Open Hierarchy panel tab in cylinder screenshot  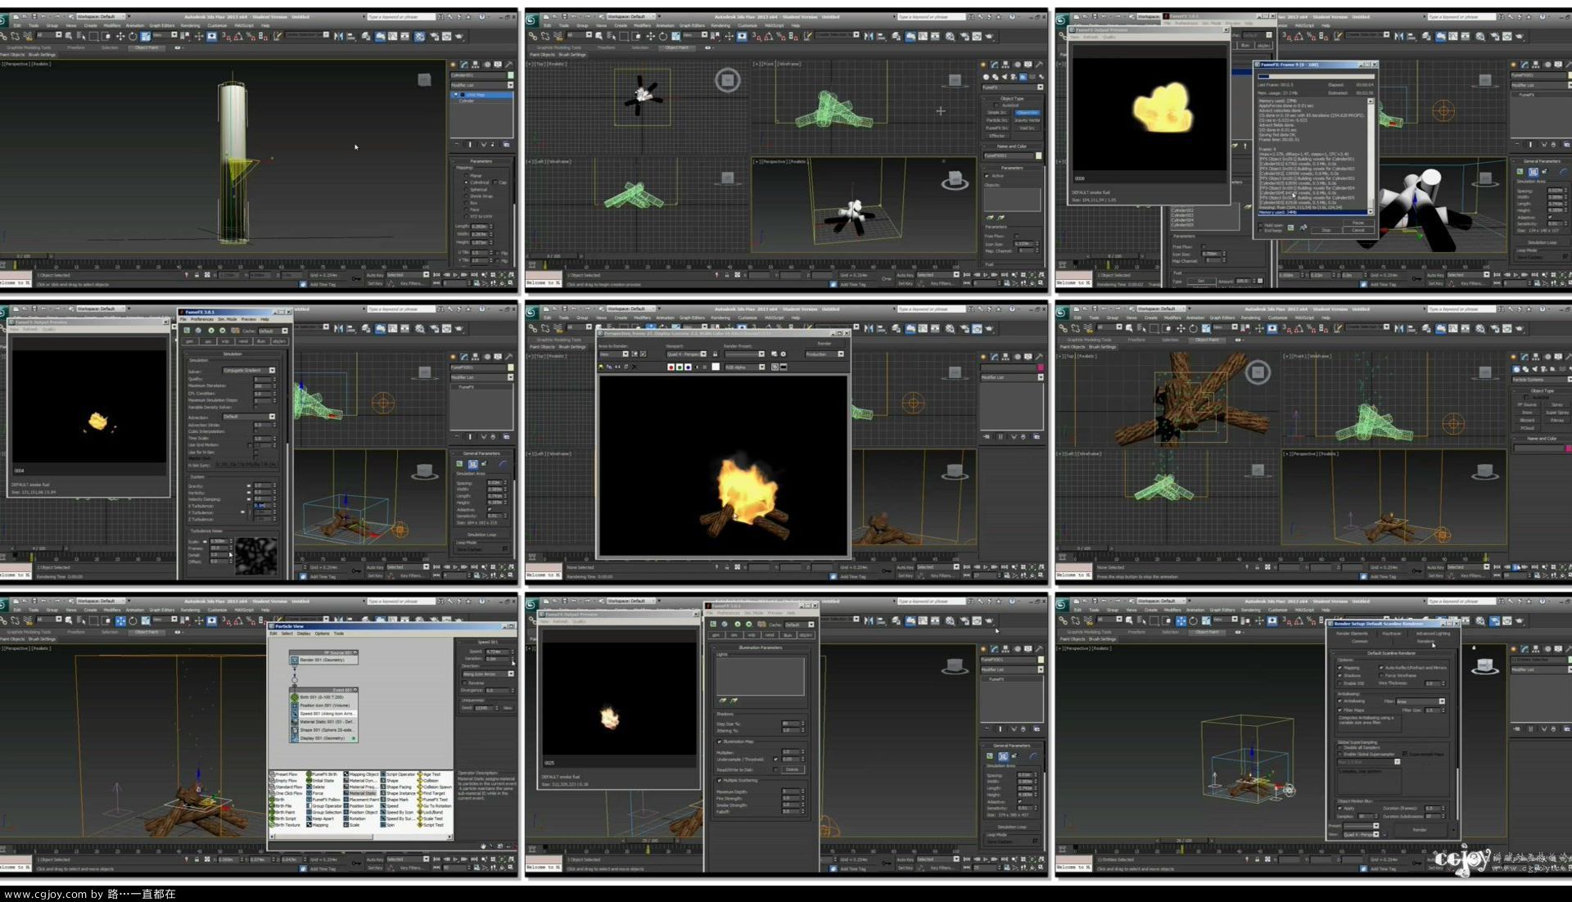pos(475,64)
